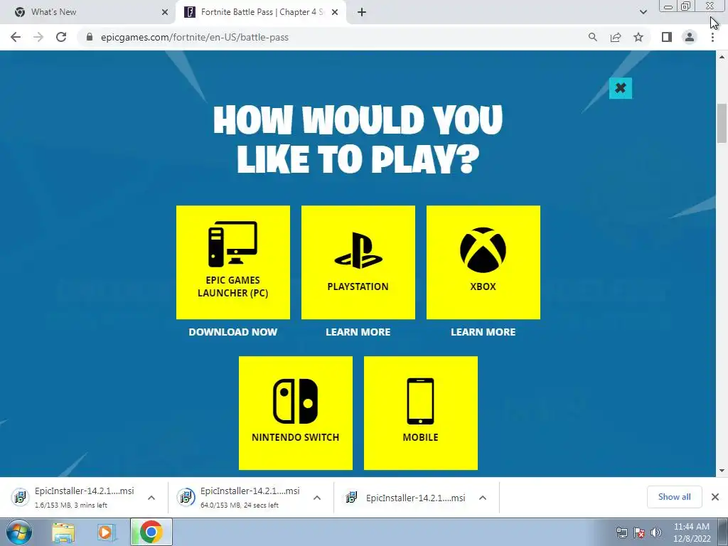
Task: Choose the Xbox platform tile
Action: pos(483,262)
